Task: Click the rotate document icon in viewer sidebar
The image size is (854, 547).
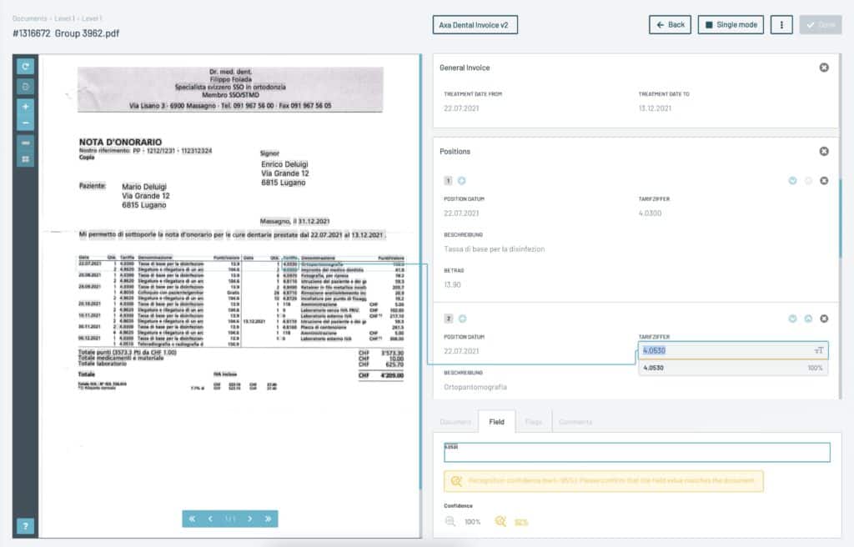Action: [26, 66]
